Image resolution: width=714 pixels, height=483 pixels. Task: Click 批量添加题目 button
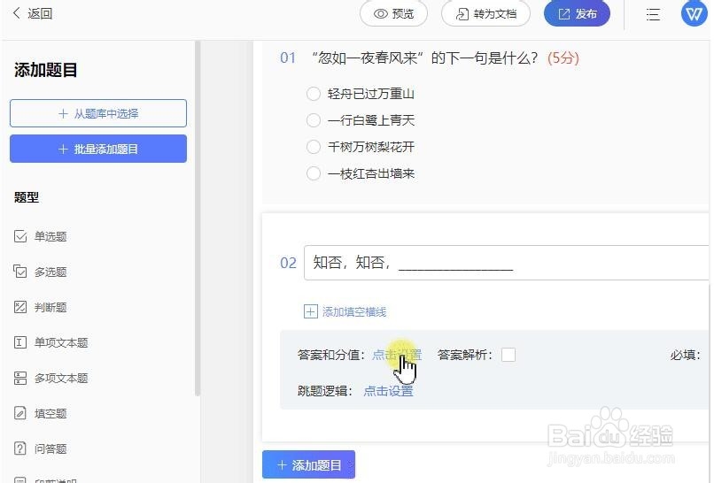(x=98, y=149)
